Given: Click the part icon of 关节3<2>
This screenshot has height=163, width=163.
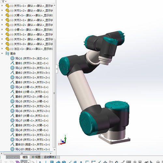Looking at the screenshot, I should tap(7, 39).
